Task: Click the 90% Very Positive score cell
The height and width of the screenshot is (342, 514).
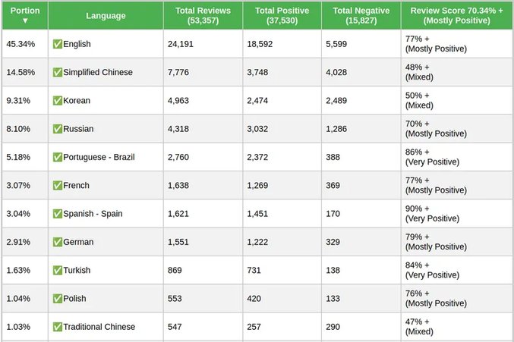Action: click(x=436, y=214)
